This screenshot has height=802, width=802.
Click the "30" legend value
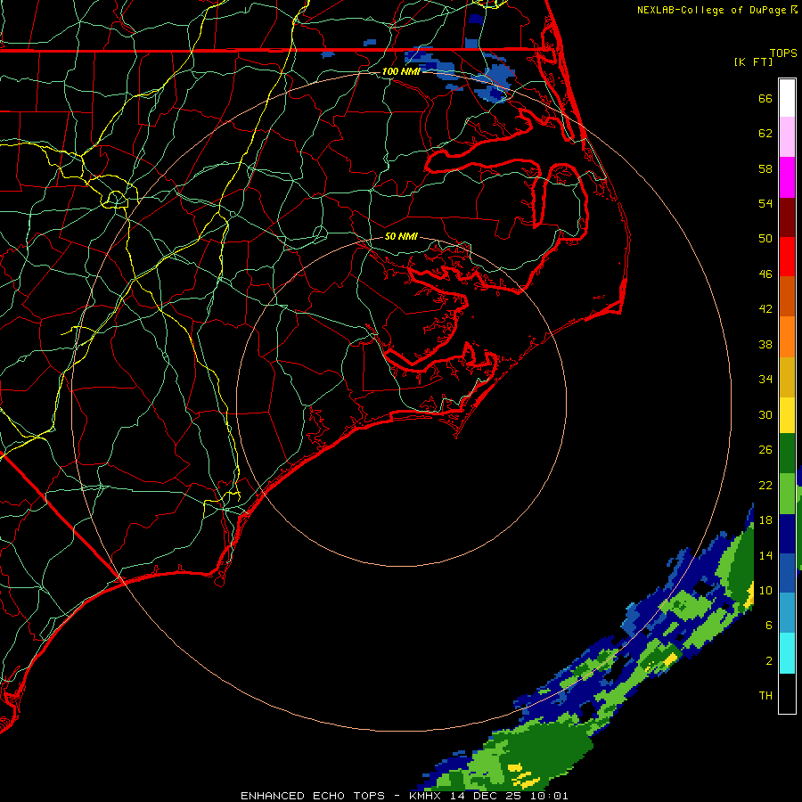click(x=765, y=414)
